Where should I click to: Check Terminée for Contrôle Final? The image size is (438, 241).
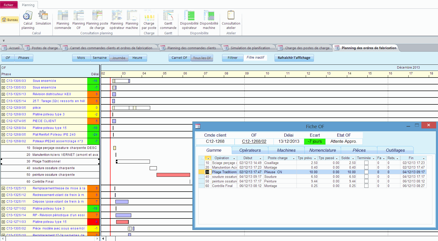click(366, 186)
